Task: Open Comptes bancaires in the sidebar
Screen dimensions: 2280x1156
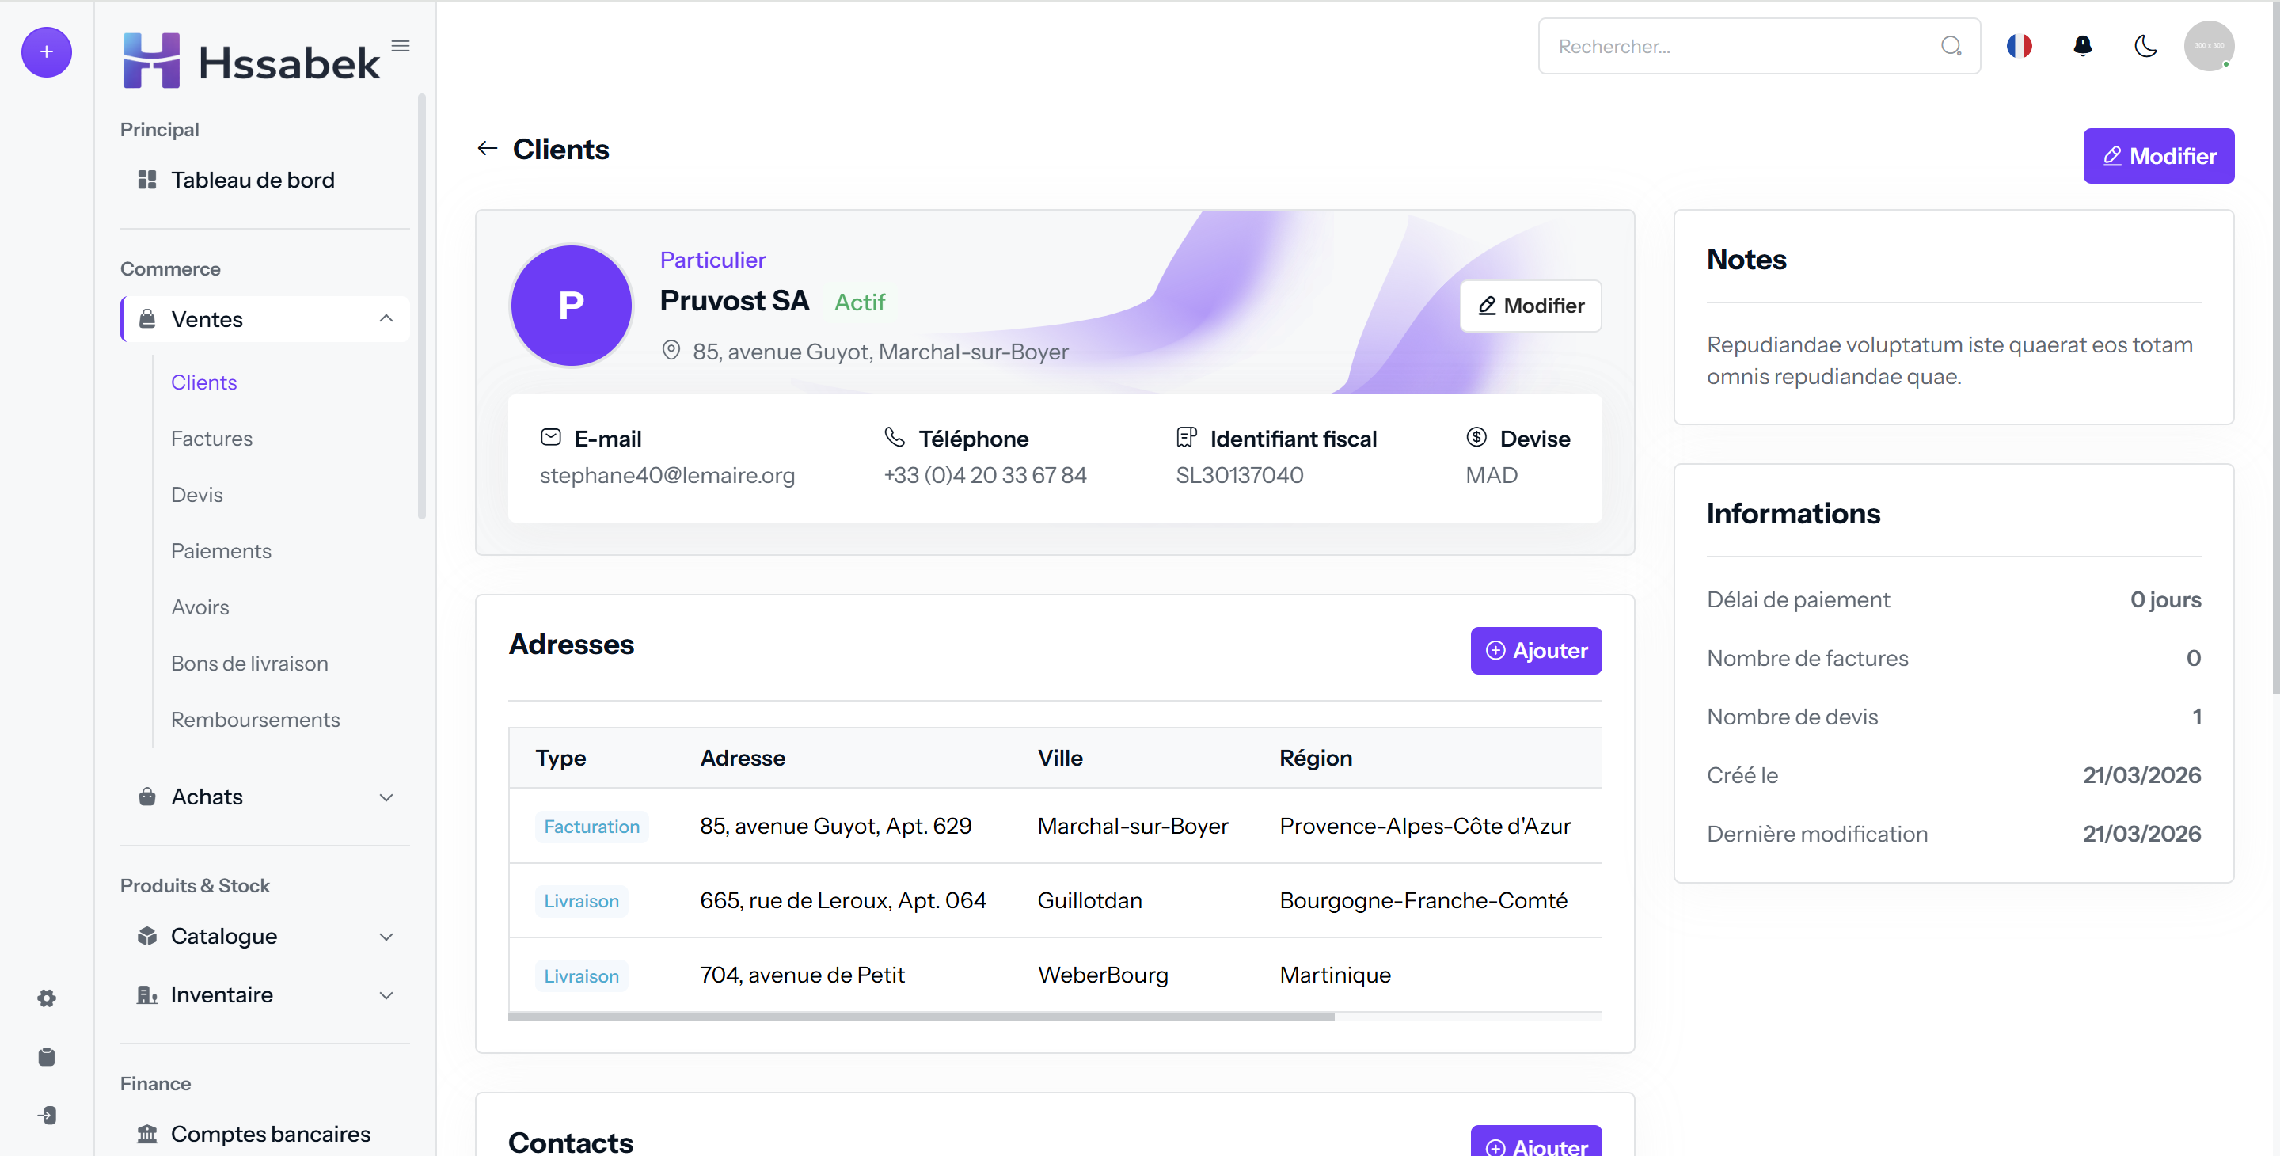Action: tap(264, 1134)
